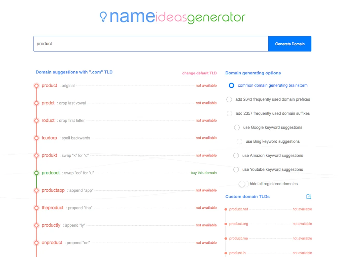This screenshot has height=257, width=338.
Task: Select 'use Amazon keyword suggestions'
Action: 236,155
